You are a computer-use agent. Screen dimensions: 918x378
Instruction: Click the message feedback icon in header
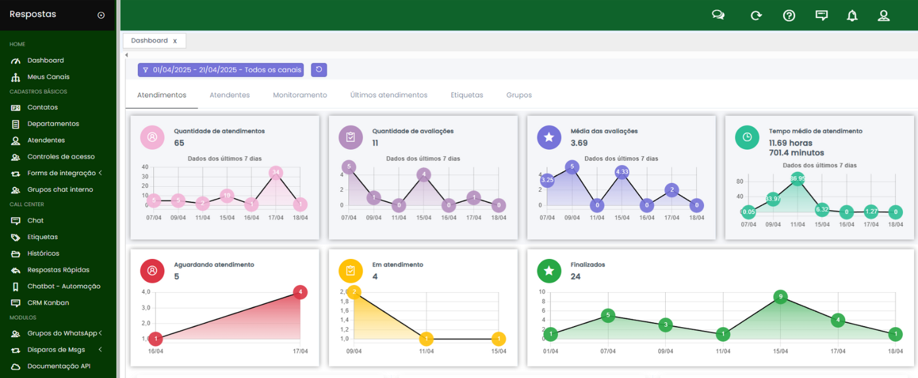coord(821,16)
